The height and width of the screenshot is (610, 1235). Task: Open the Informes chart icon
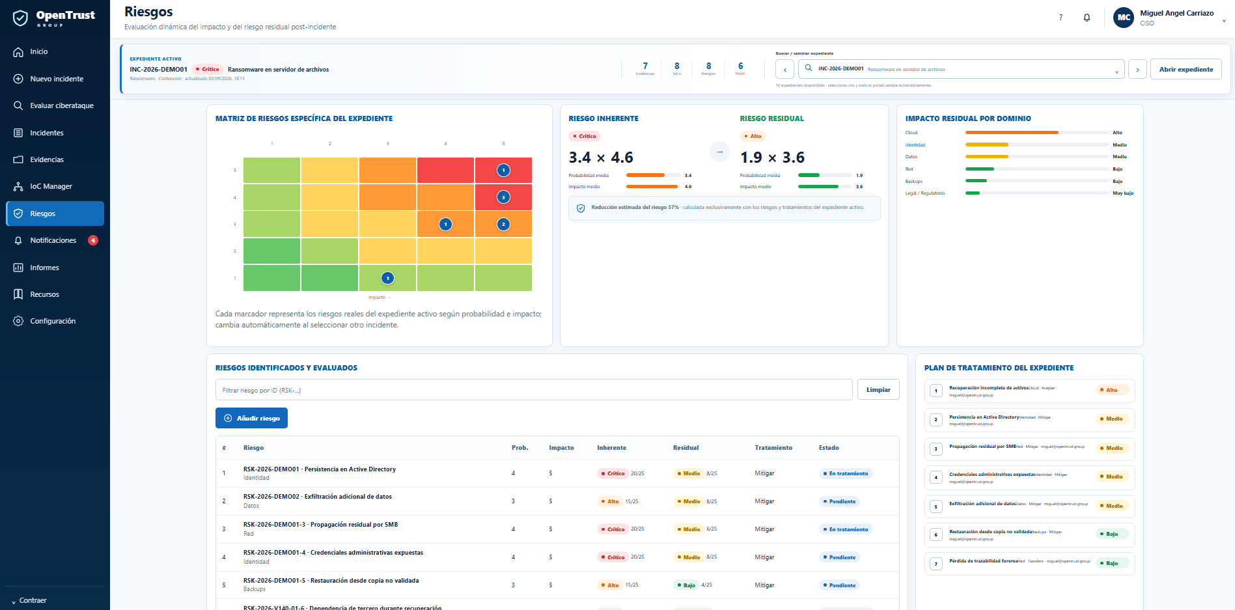(18, 268)
